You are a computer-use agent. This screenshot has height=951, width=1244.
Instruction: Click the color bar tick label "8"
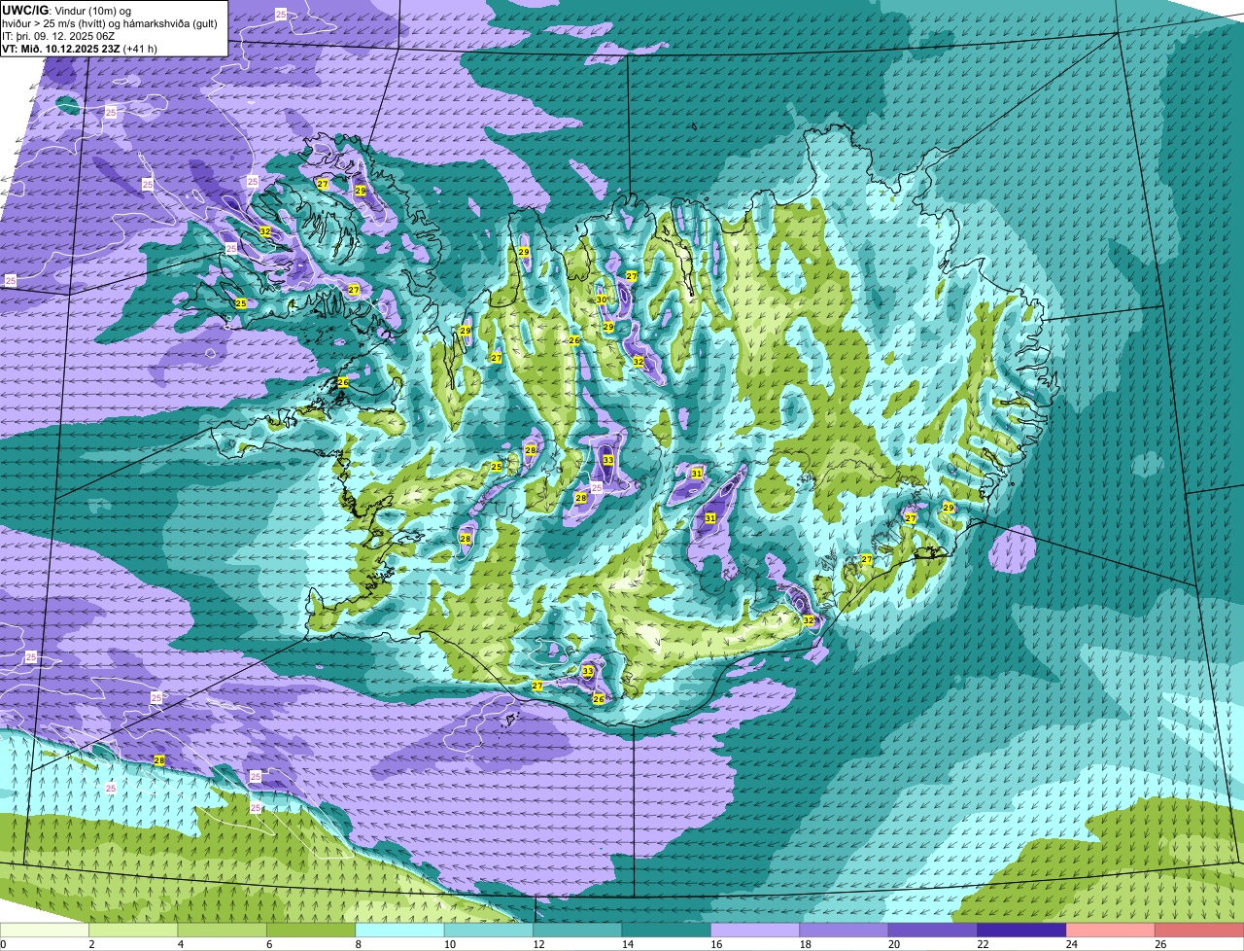tap(359, 944)
